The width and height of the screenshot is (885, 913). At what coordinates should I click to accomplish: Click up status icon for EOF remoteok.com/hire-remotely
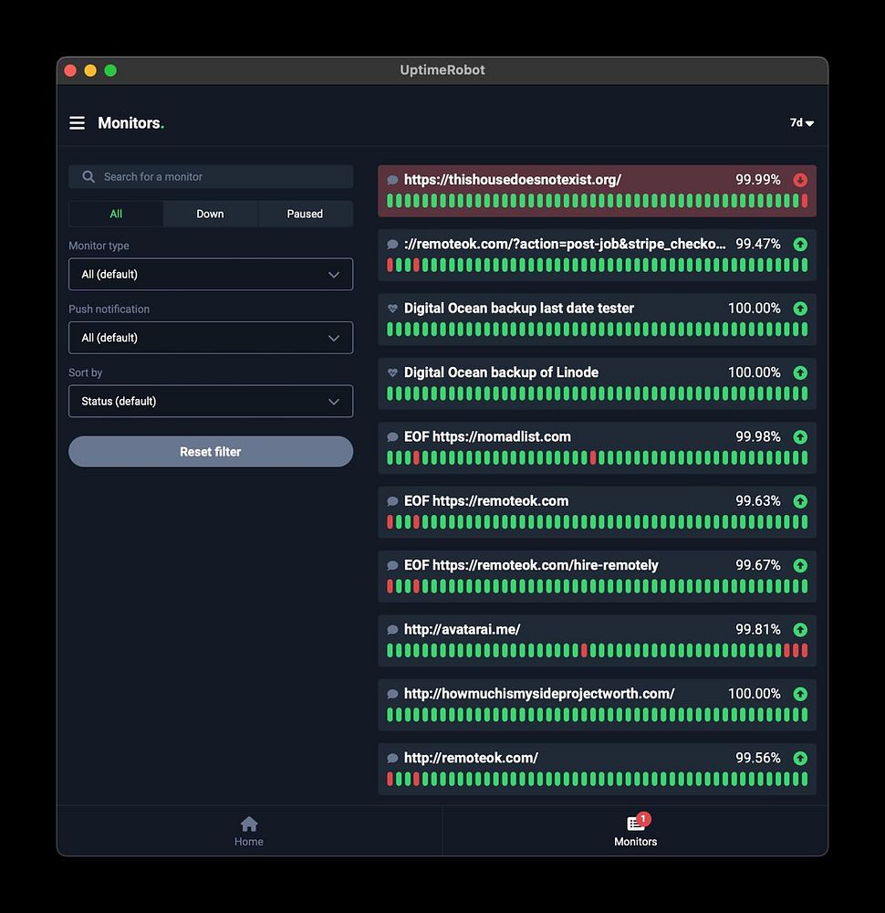[x=800, y=565]
